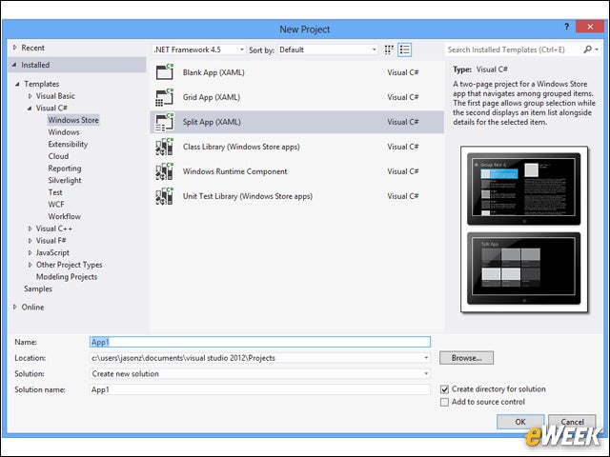Select Class Library (Windows Store apps) name
This screenshot has width=610, height=457.
coord(241,147)
